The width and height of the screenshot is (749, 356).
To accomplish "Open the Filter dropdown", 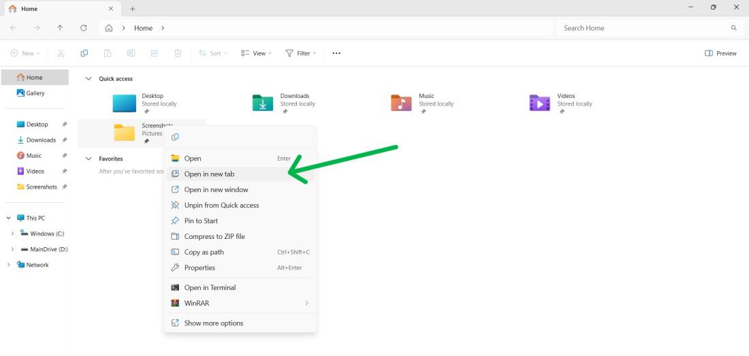I will pyautogui.click(x=300, y=54).
